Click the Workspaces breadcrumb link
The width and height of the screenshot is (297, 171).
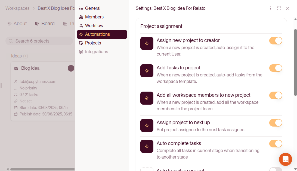click(17, 8)
